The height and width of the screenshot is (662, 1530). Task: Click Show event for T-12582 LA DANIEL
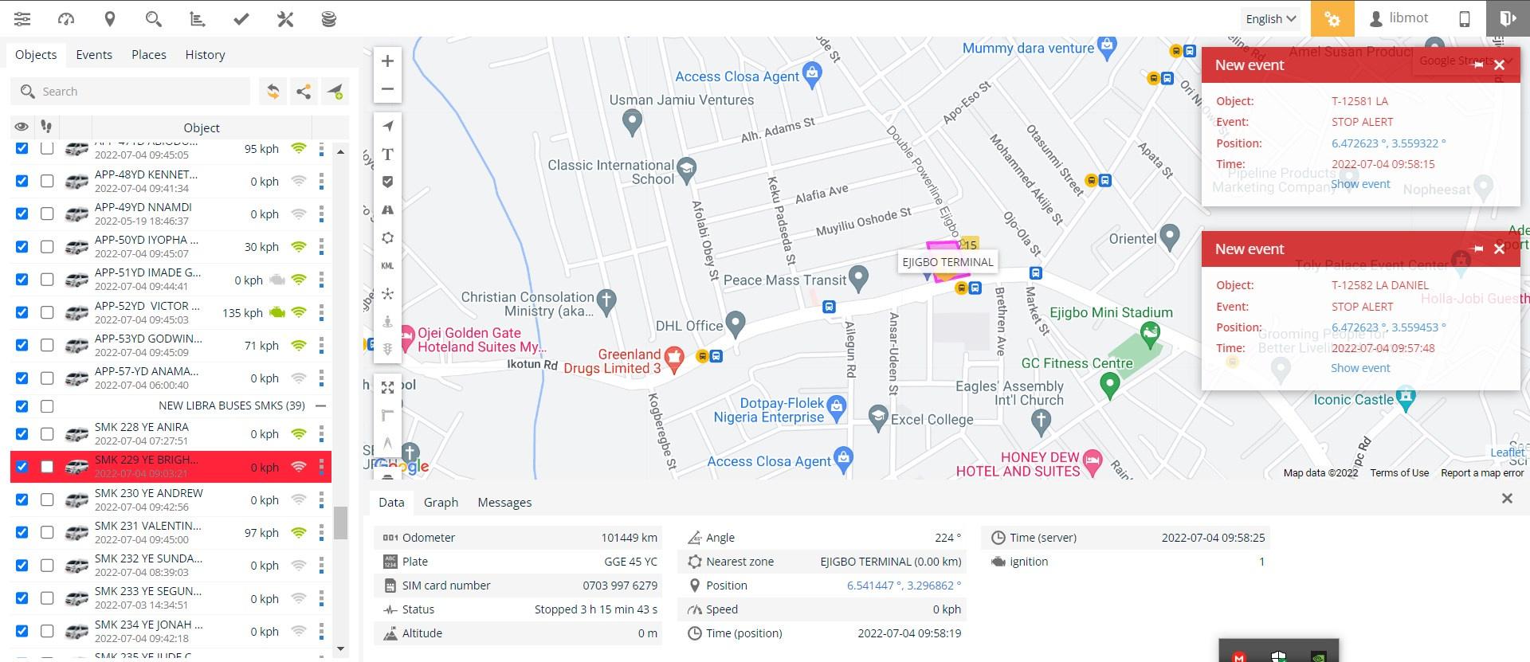pyautogui.click(x=1360, y=368)
